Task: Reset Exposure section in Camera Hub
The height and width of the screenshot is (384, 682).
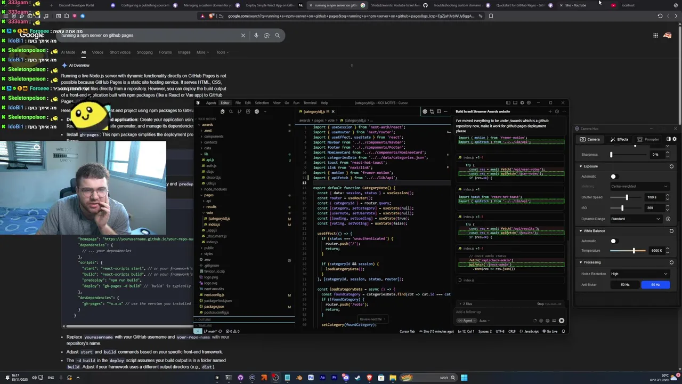Action: tap(671, 166)
